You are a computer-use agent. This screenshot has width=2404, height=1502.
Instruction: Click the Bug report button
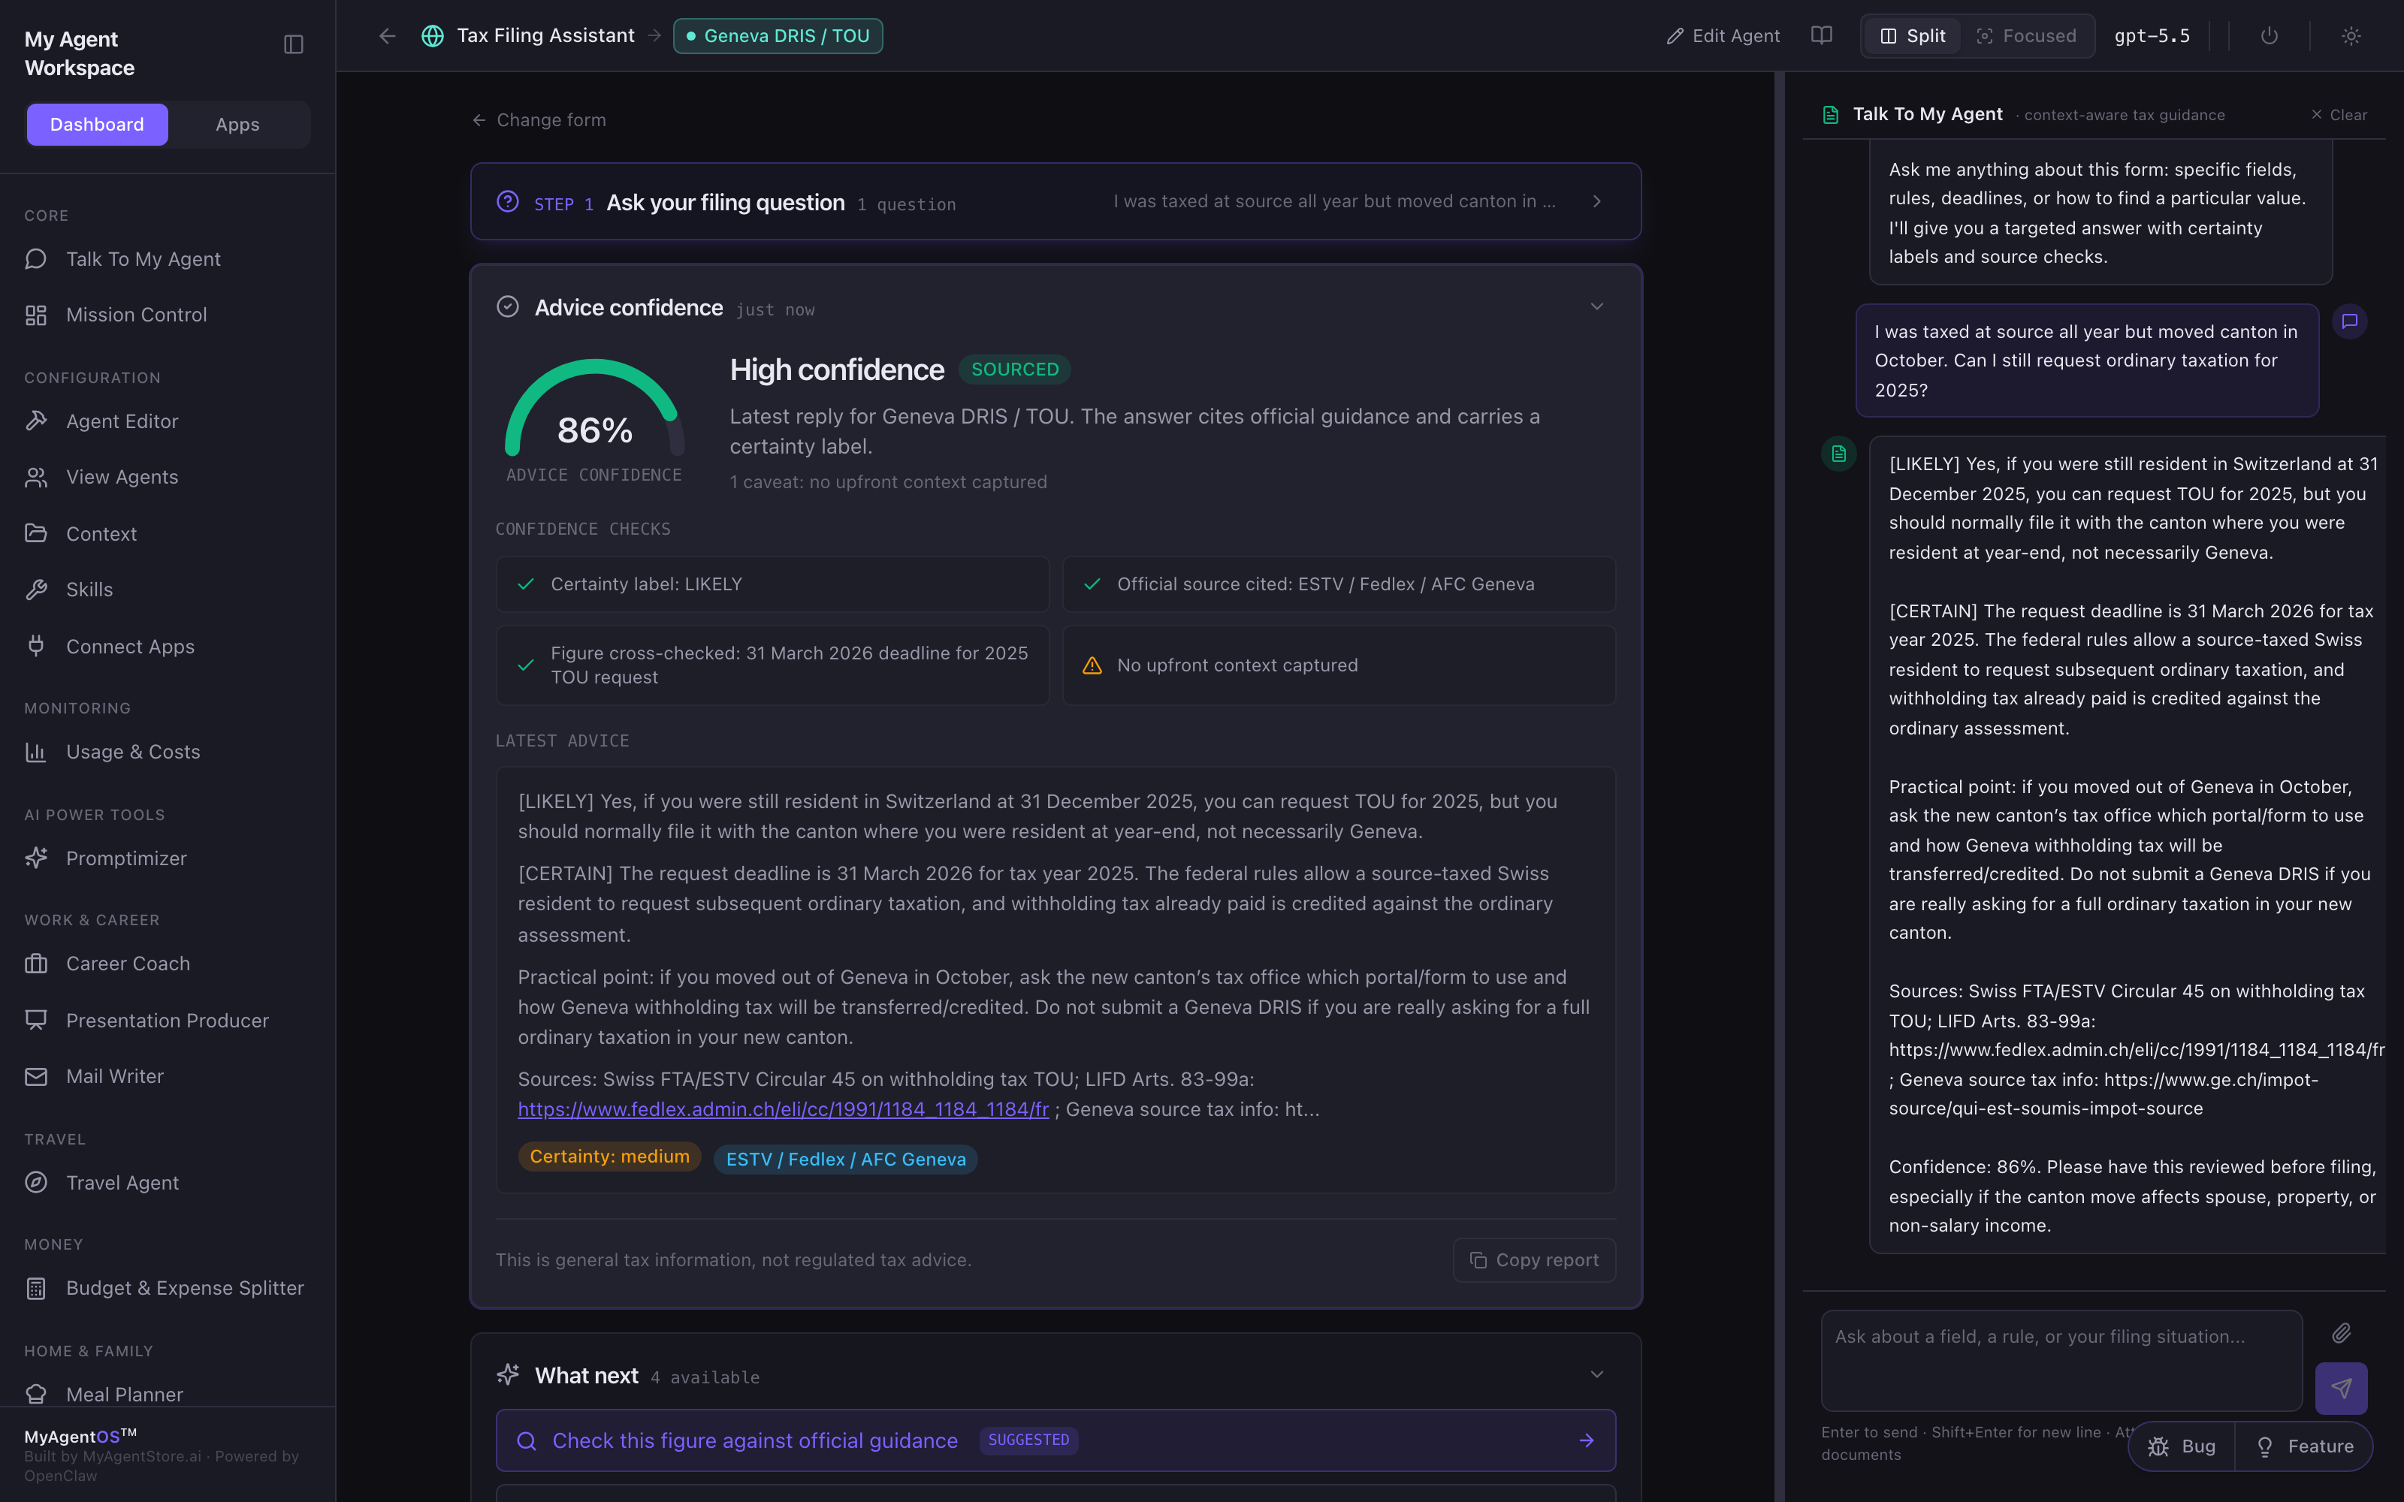click(x=2182, y=1446)
